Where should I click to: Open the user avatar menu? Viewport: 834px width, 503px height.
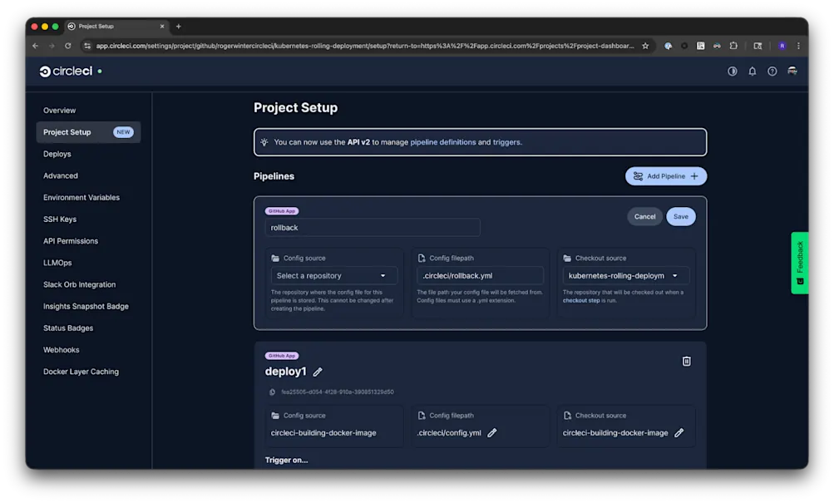click(x=792, y=72)
